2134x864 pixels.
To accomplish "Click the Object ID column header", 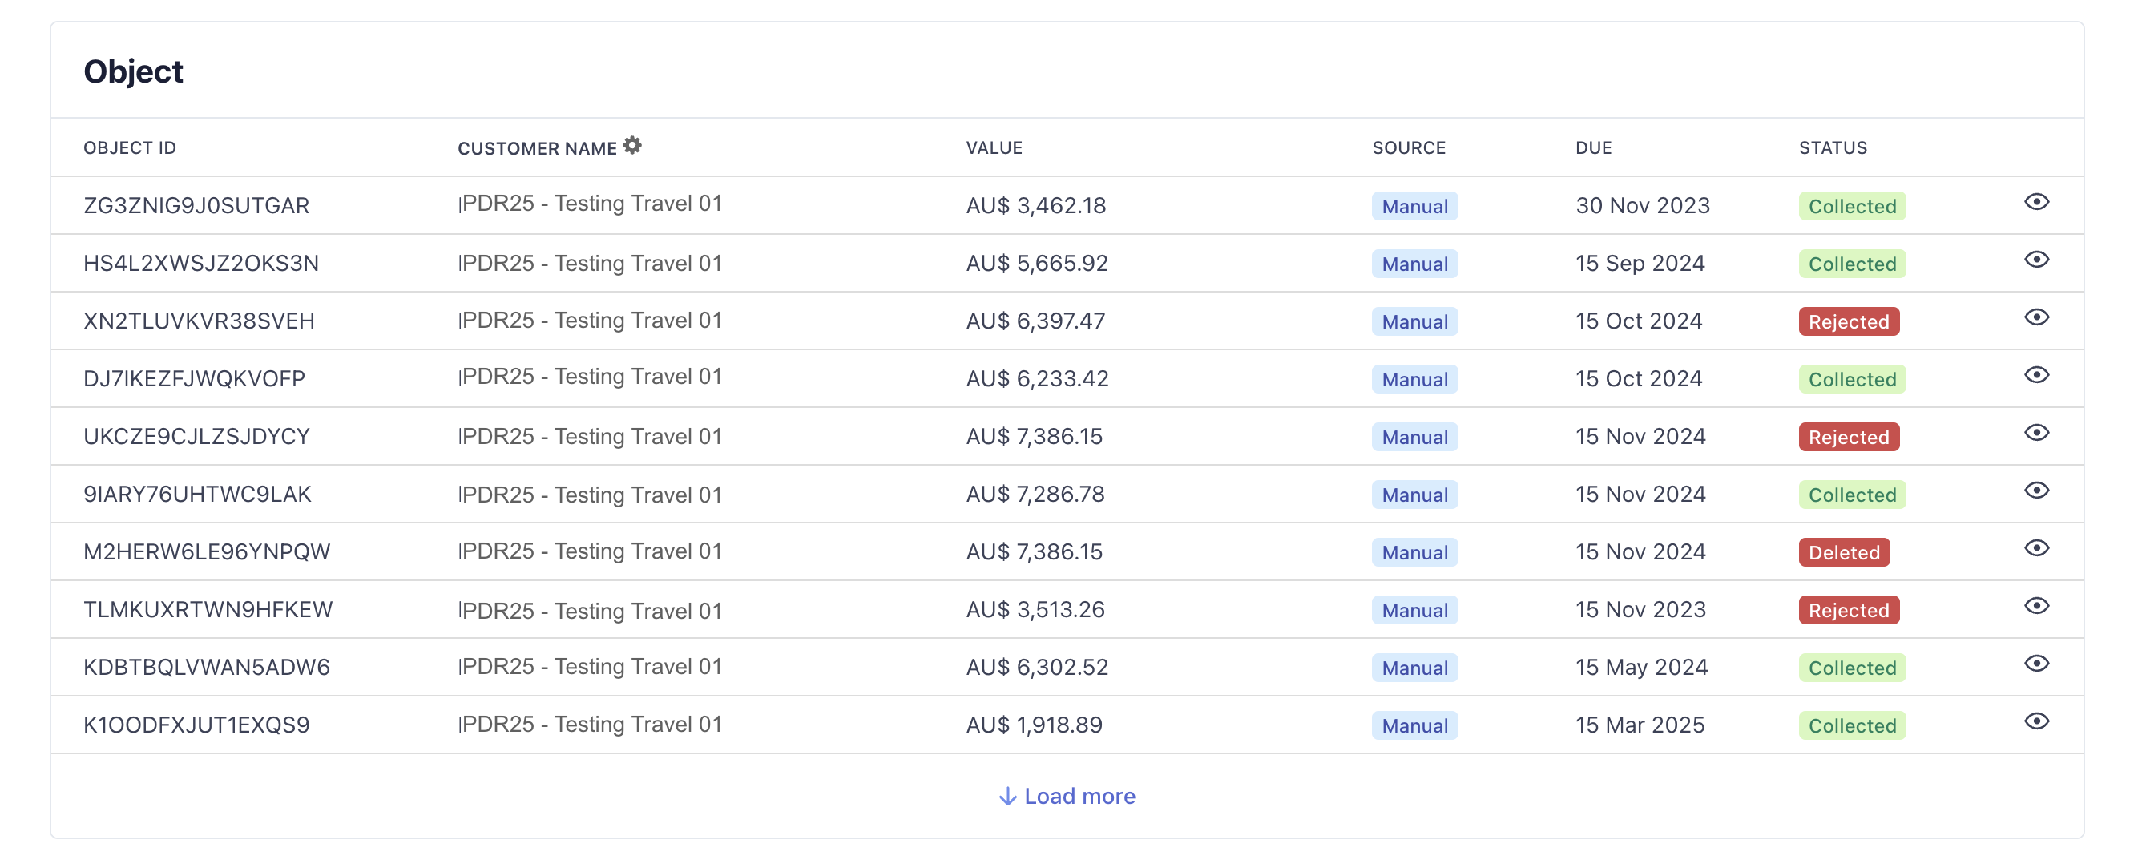I will 130,147.
